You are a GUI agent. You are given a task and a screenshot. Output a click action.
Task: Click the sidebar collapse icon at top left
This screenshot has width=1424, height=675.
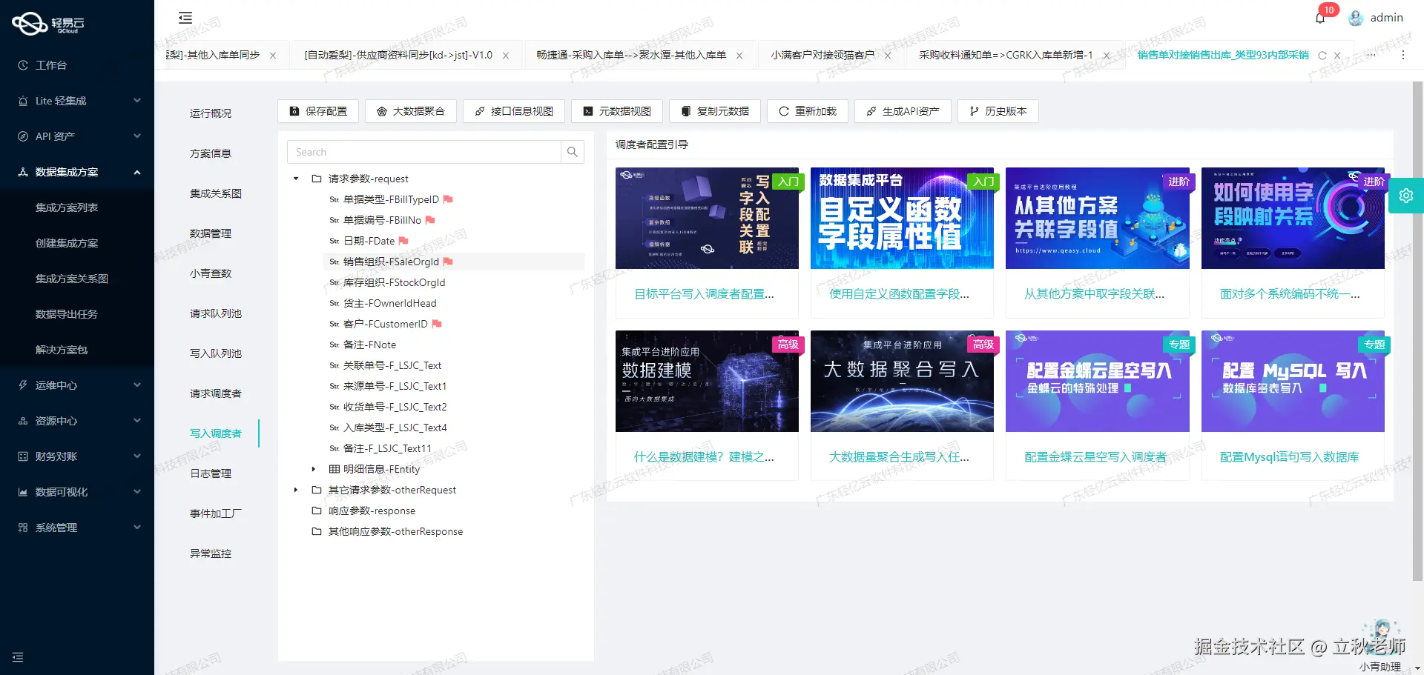[185, 17]
